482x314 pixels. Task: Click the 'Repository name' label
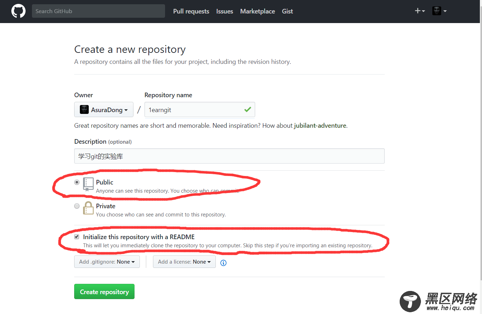pos(168,95)
